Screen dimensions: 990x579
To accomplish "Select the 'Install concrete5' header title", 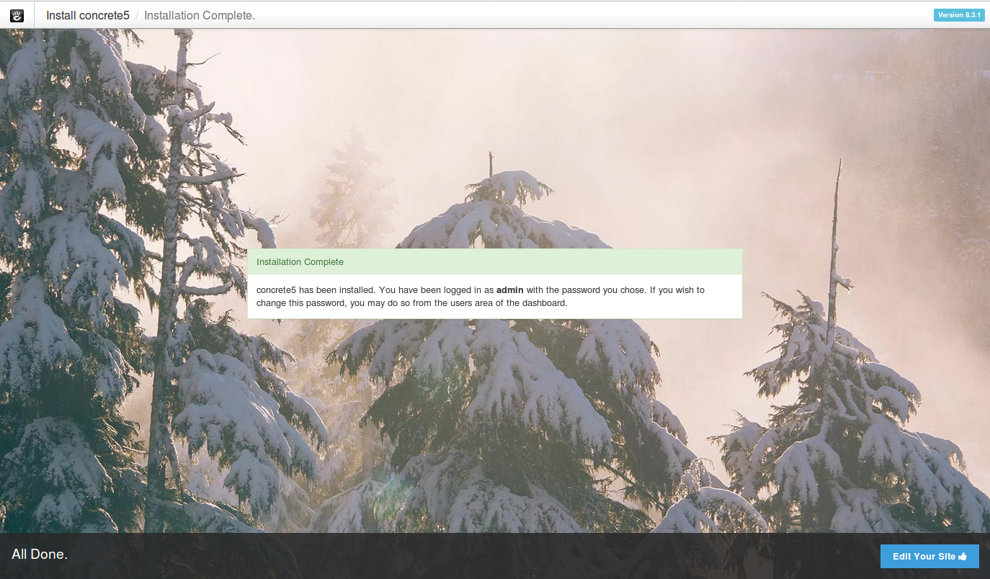I will tap(88, 14).
